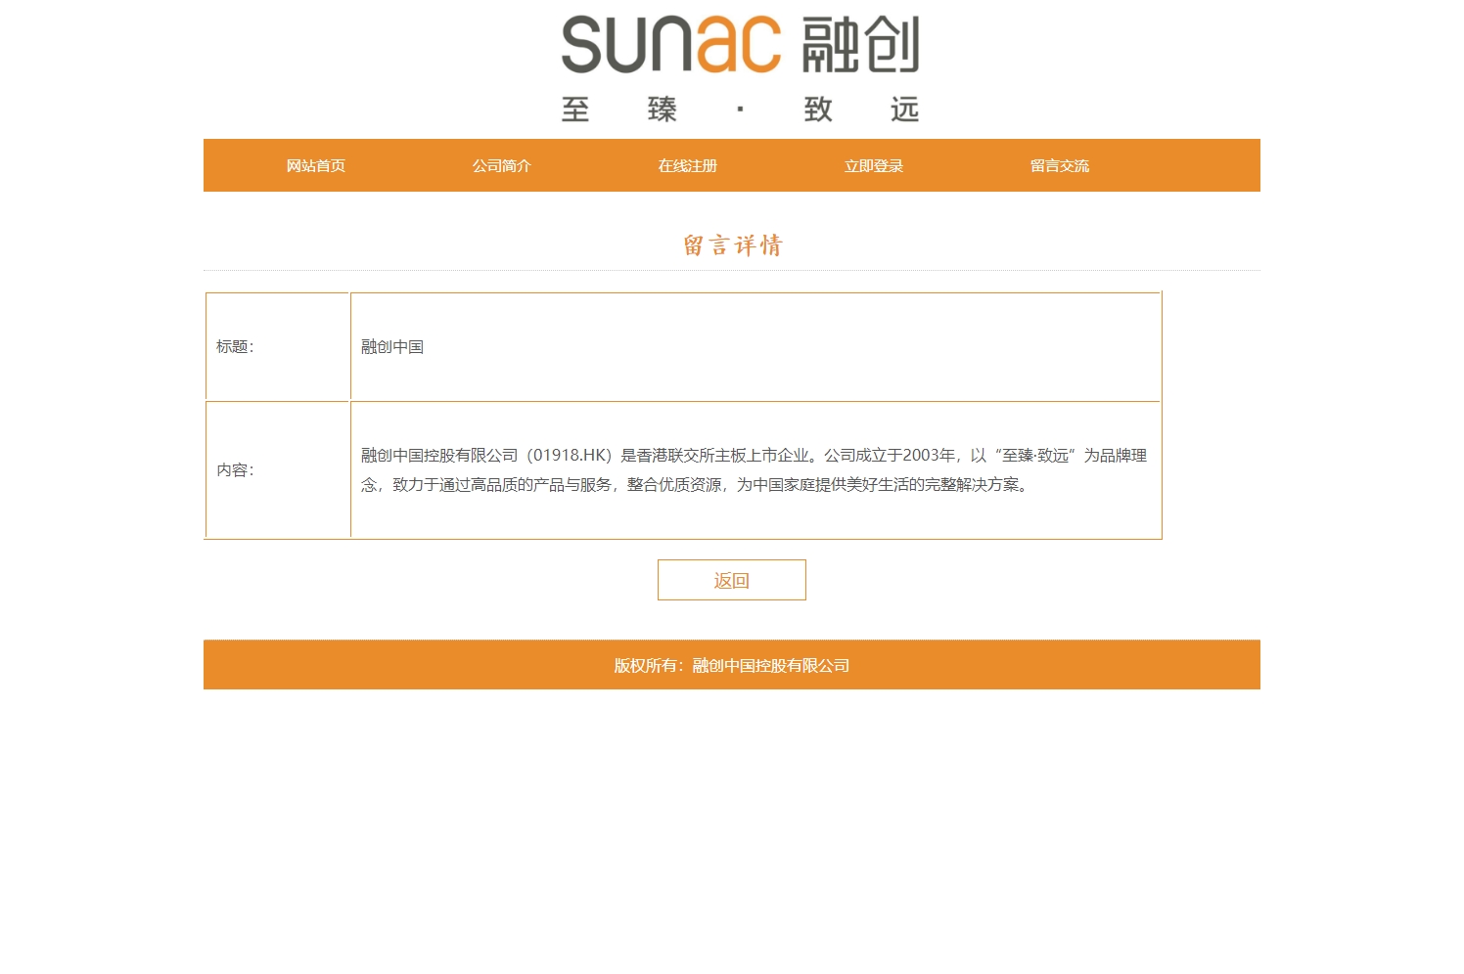Open the 留言交流 message board
The width and height of the screenshot is (1464, 974).
pyautogui.click(x=1060, y=166)
